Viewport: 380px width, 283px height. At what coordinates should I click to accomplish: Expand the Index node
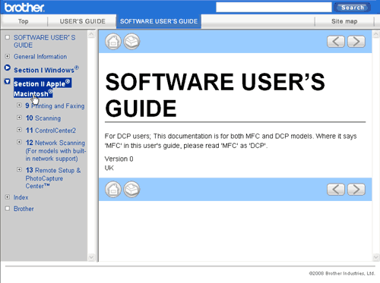tap(8, 197)
